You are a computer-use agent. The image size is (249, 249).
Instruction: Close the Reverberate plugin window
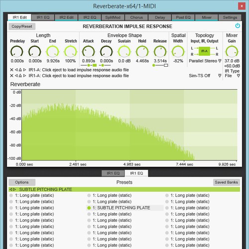click(x=242, y=6)
